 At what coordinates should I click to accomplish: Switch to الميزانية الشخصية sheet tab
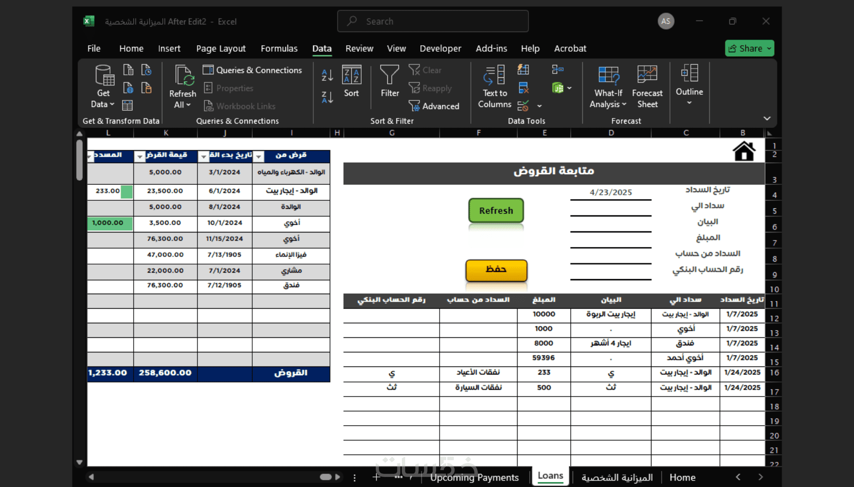click(x=617, y=477)
